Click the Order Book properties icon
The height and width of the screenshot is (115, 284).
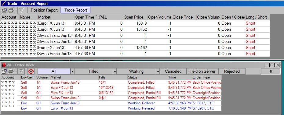(4, 71)
